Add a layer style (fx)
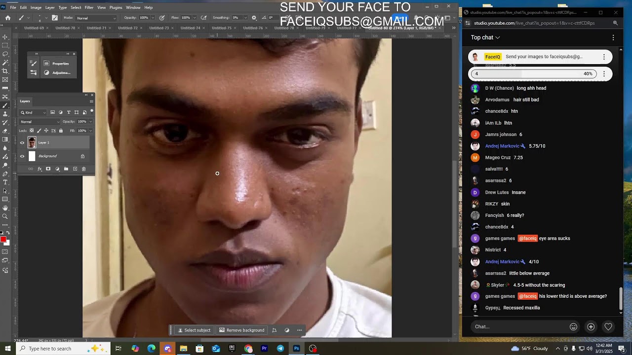Viewport: 632px width, 355px height. coord(39,169)
